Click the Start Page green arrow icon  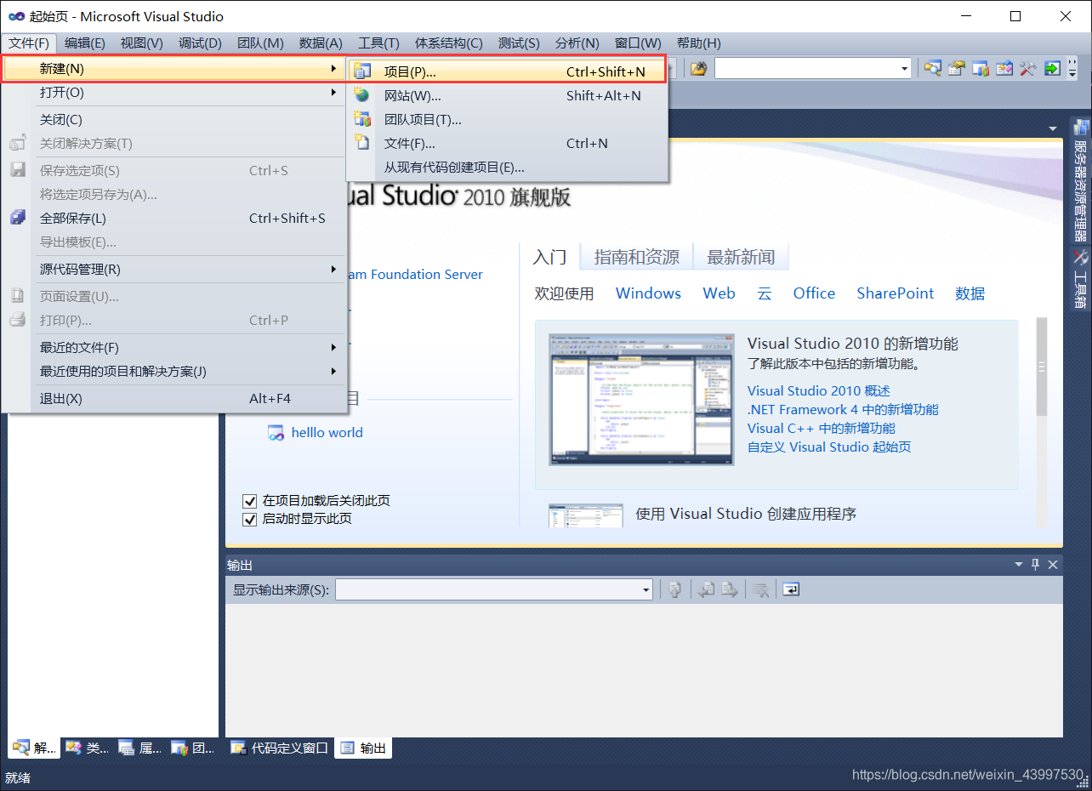click(1052, 69)
